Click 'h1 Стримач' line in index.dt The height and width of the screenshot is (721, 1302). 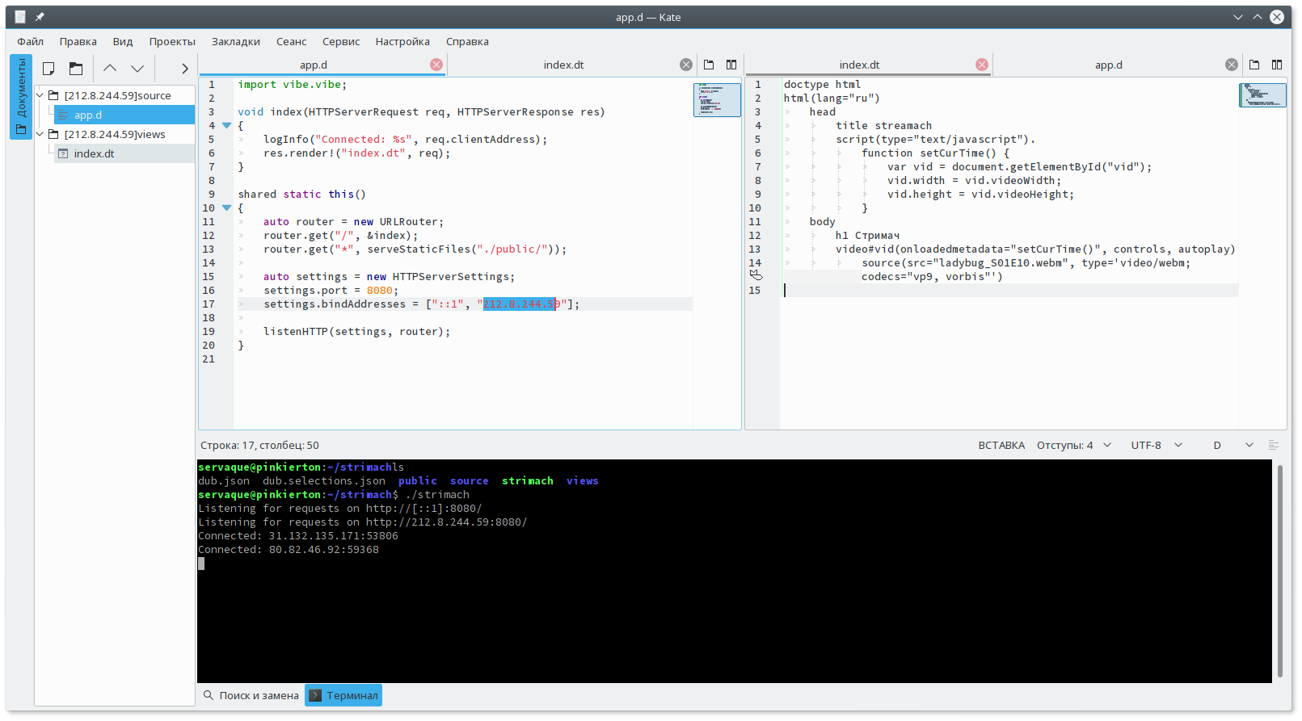click(867, 236)
